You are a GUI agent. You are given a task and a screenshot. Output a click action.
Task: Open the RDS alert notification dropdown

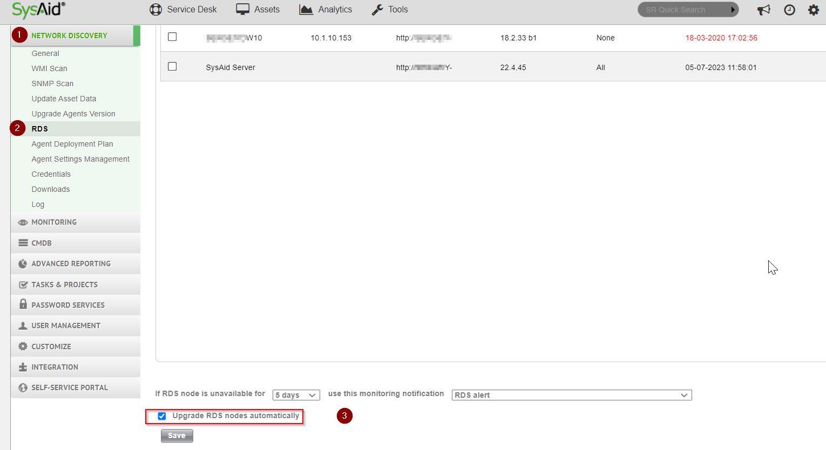click(x=572, y=395)
